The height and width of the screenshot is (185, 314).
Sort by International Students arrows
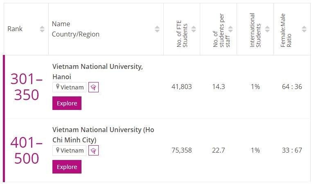[x=267, y=29]
